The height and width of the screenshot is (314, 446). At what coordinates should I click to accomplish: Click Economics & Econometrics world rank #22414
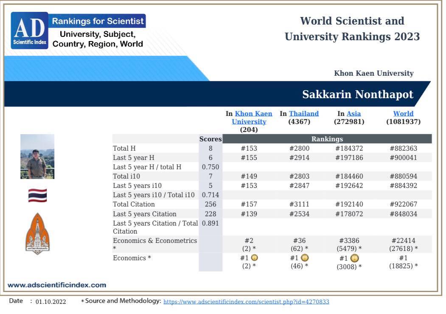(x=403, y=240)
